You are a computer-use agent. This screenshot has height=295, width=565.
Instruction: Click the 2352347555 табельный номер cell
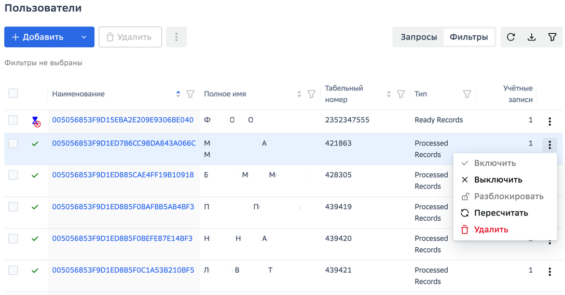(x=347, y=120)
